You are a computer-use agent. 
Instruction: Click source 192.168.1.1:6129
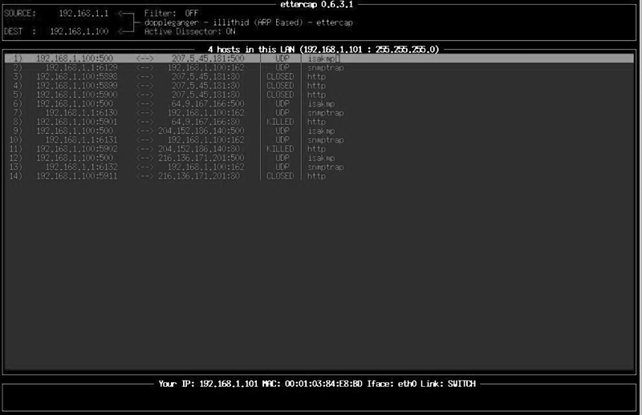click(82, 67)
